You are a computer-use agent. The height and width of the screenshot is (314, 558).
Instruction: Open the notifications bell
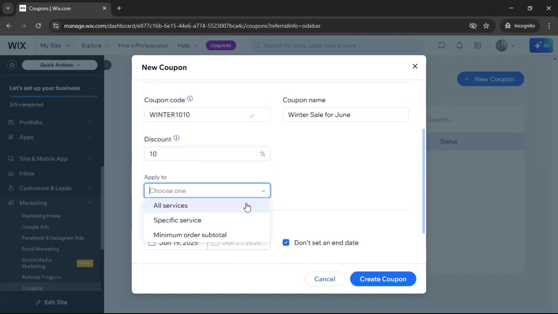coord(459,46)
